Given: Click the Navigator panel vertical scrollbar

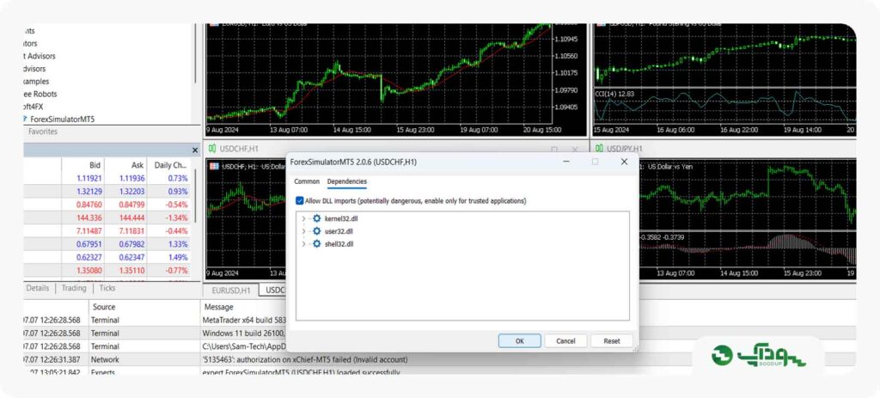Looking at the screenshot, I should coord(196,53).
